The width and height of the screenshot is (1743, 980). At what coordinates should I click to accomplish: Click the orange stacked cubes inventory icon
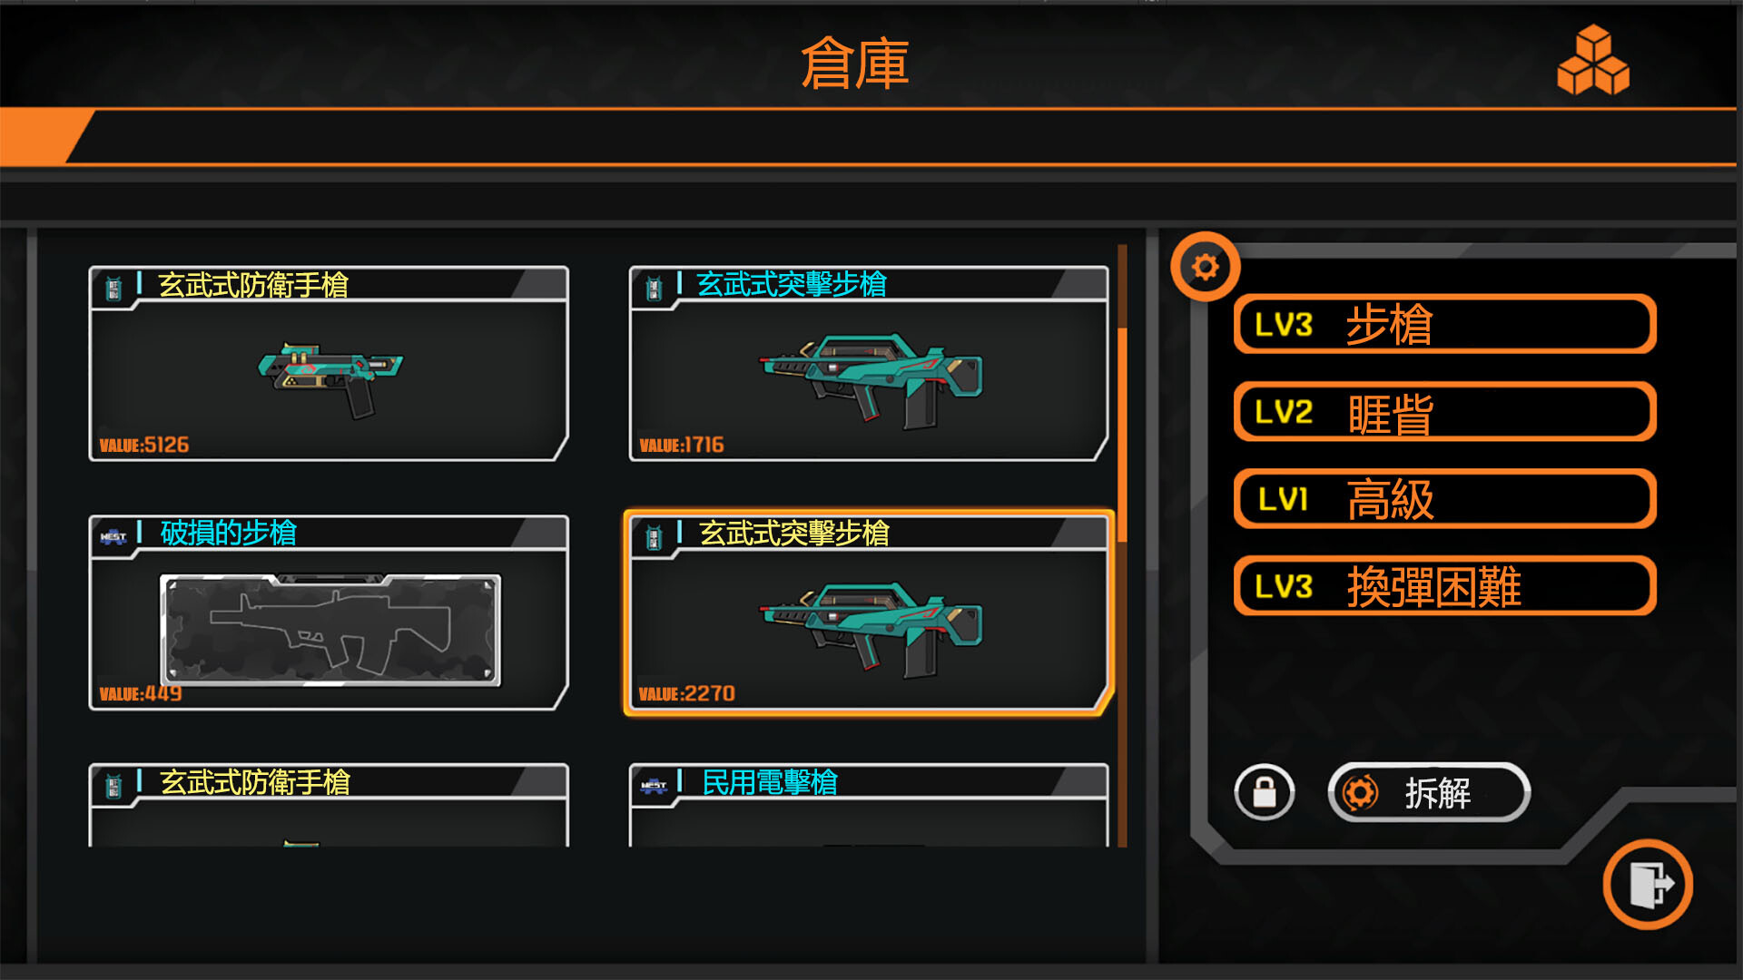click(x=1592, y=60)
